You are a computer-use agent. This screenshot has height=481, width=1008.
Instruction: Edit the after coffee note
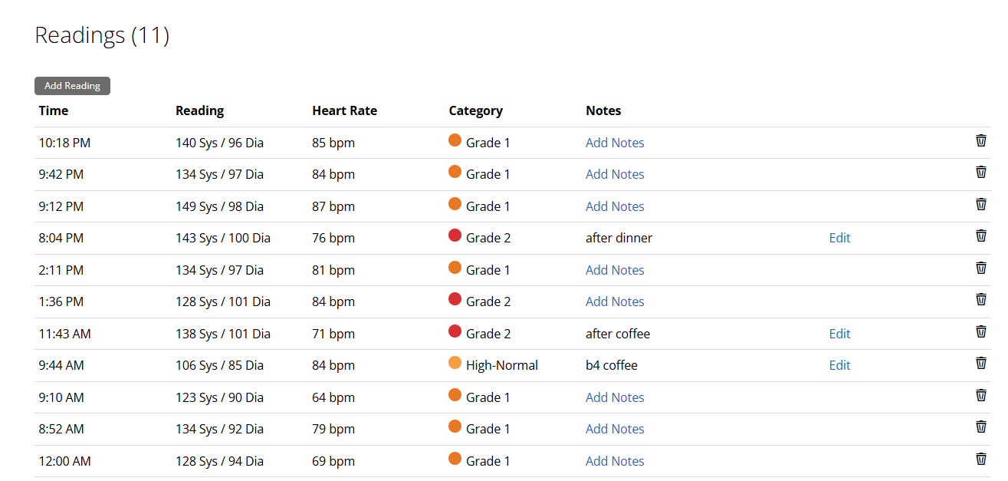click(839, 334)
